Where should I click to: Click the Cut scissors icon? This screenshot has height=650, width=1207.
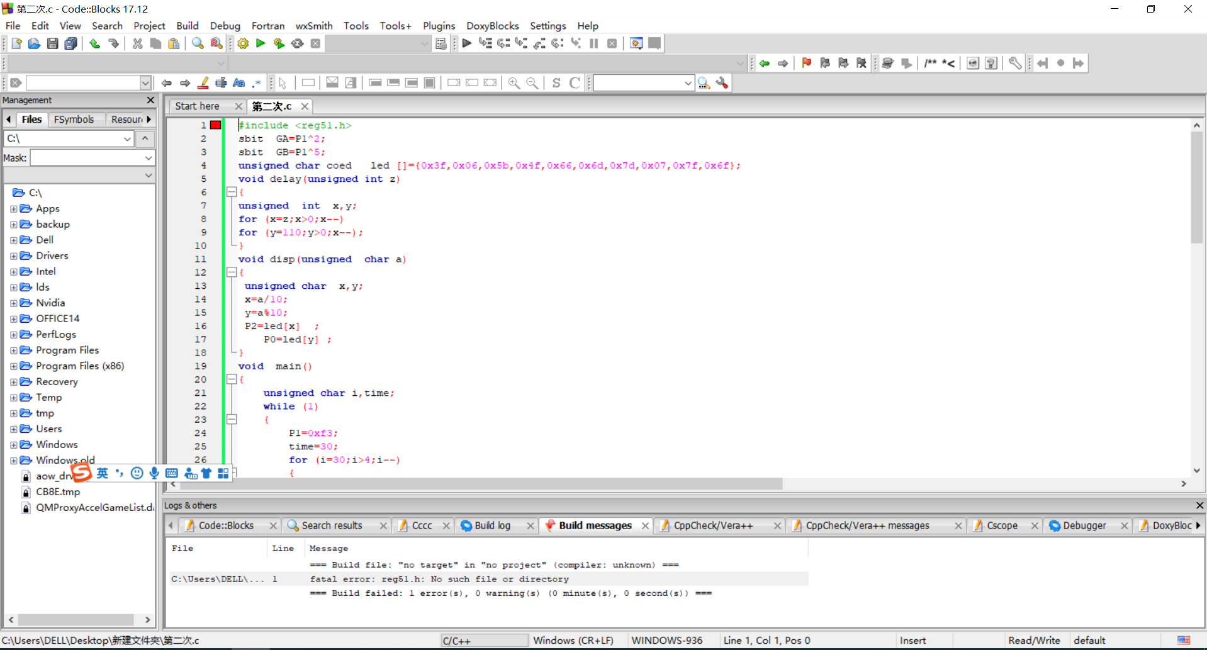[137, 43]
